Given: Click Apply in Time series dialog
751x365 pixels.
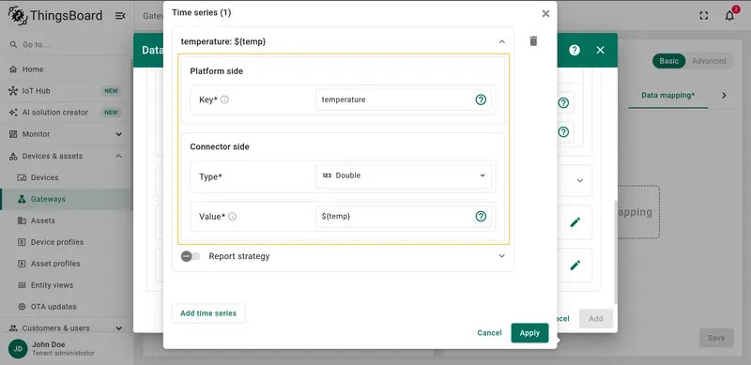Looking at the screenshot, I should 529,333.
